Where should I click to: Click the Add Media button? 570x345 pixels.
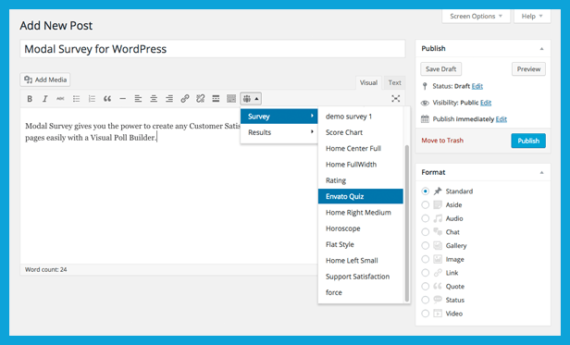point(45,80)
